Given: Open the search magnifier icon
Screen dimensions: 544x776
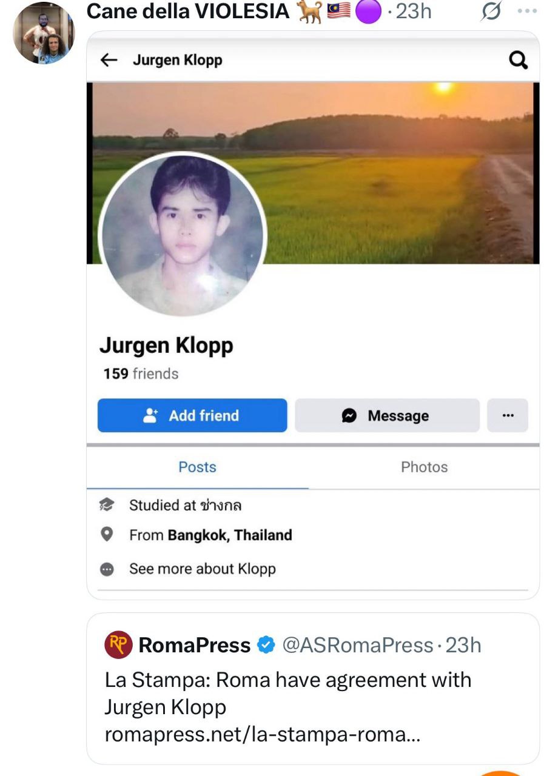Looking at the screenshot, I should pos(518,59).
